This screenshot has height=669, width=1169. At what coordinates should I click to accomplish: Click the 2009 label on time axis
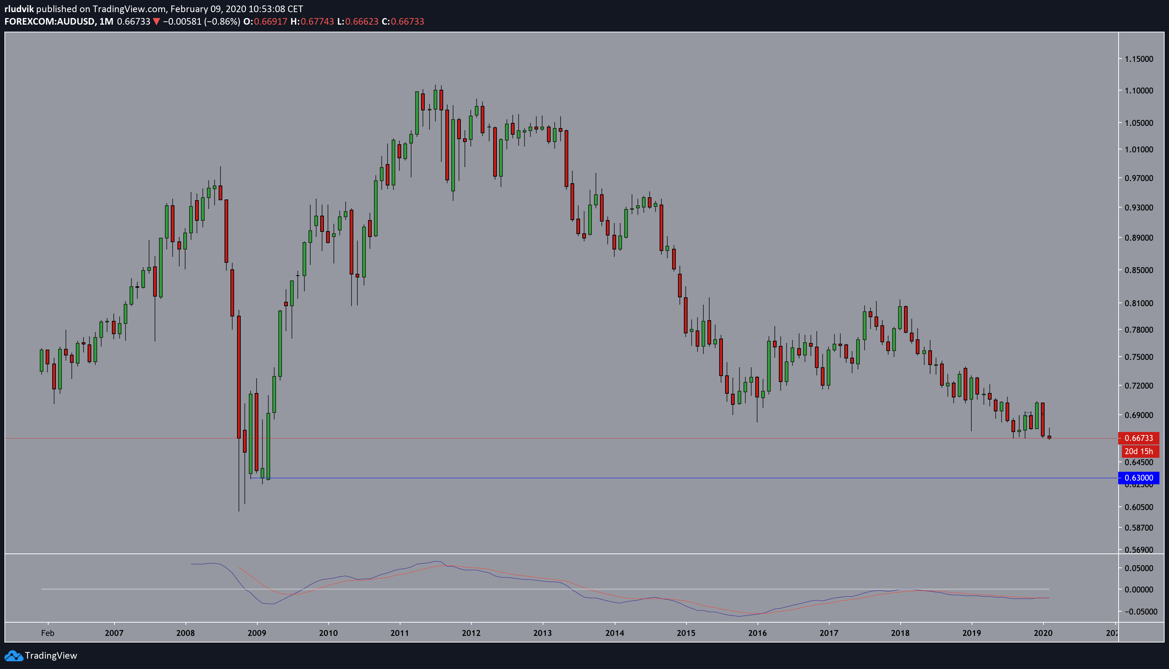coord(257,633)
